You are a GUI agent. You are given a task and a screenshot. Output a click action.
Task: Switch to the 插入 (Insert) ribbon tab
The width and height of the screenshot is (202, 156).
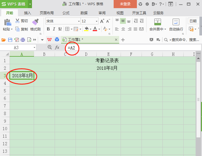click(x=28, y=13)
